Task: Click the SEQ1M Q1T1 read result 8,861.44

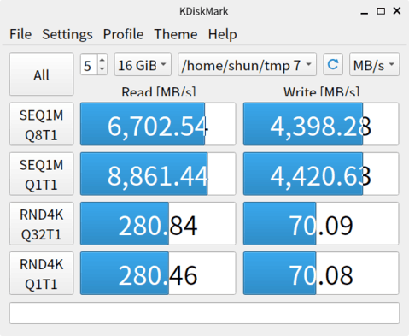Action: [x=158, y=174]
